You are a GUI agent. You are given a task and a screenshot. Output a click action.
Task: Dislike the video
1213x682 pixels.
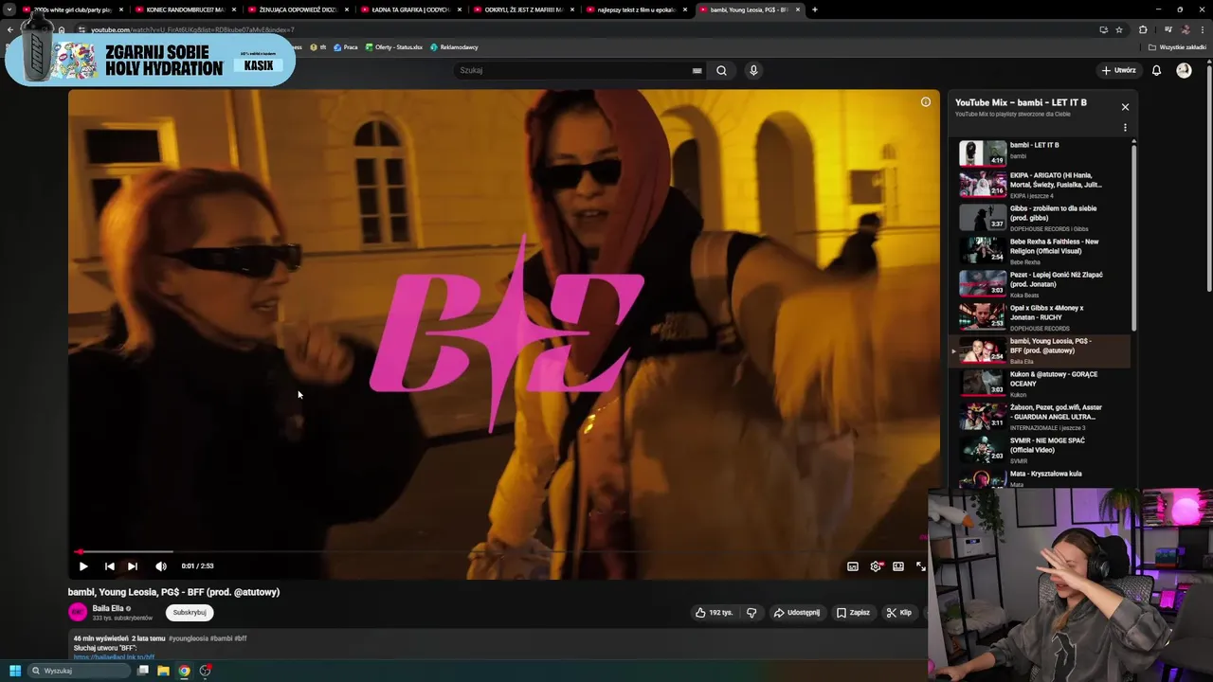[751, 613]
